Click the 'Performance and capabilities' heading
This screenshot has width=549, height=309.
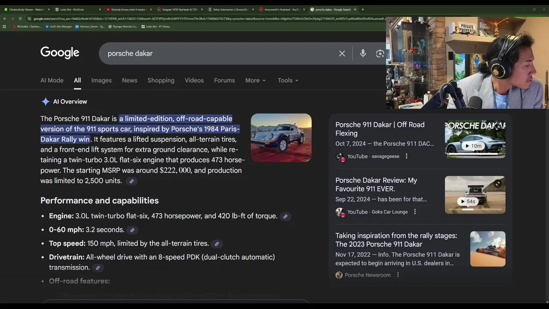100,200
